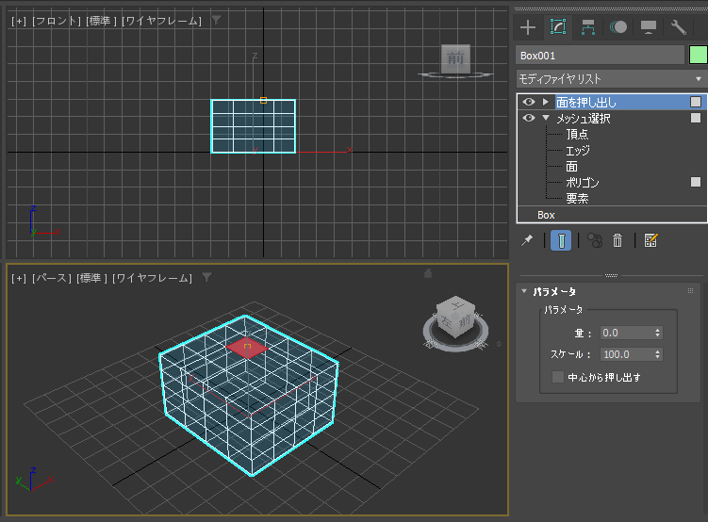Screen dimensions: 708x522
Task: Expand the 面を押し出し modifier arrow
Action: coord(546,102)
